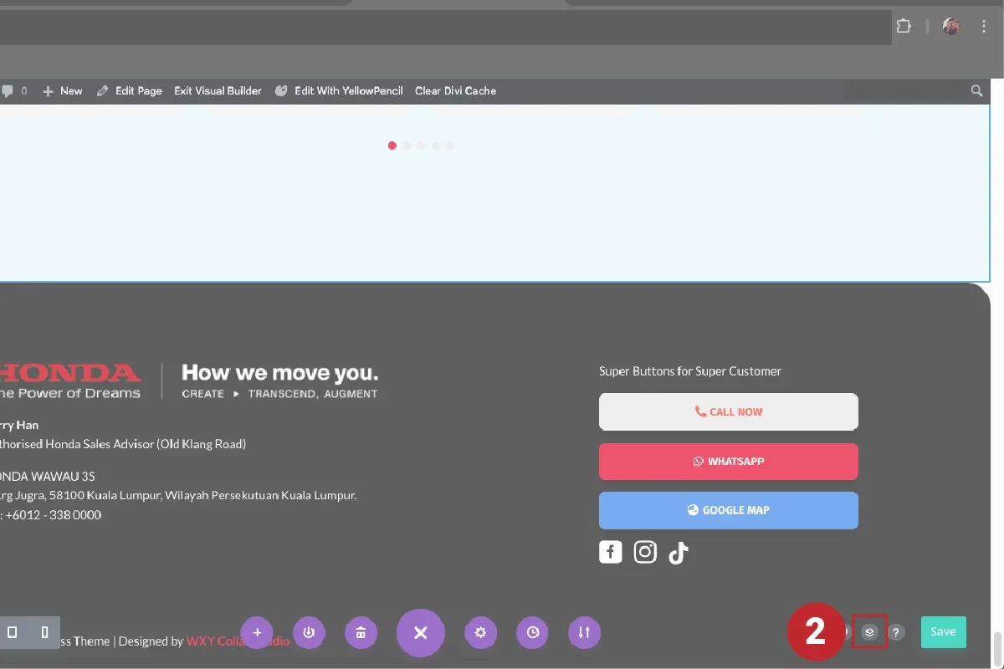Open the Chrome three-dot browser menu
Screen dimensions: 1004x669
[x=984, y=26]
